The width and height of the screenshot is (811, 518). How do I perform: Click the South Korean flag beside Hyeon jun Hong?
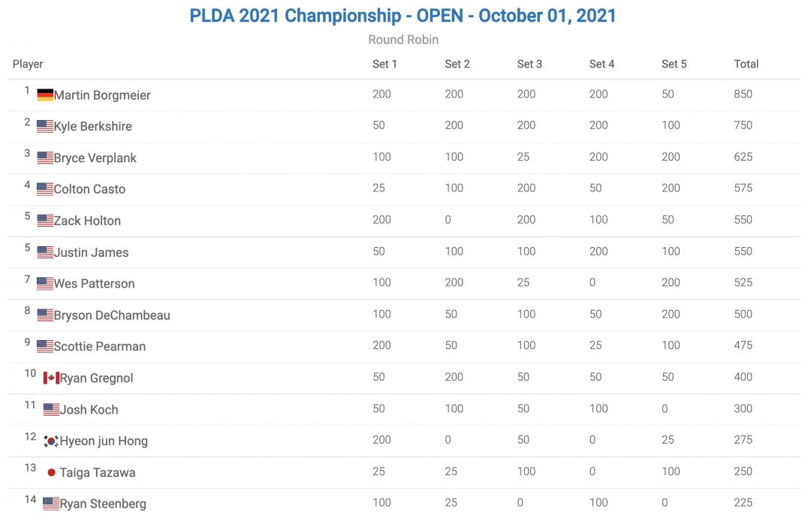pyautogui.click(x=51, y=441)
